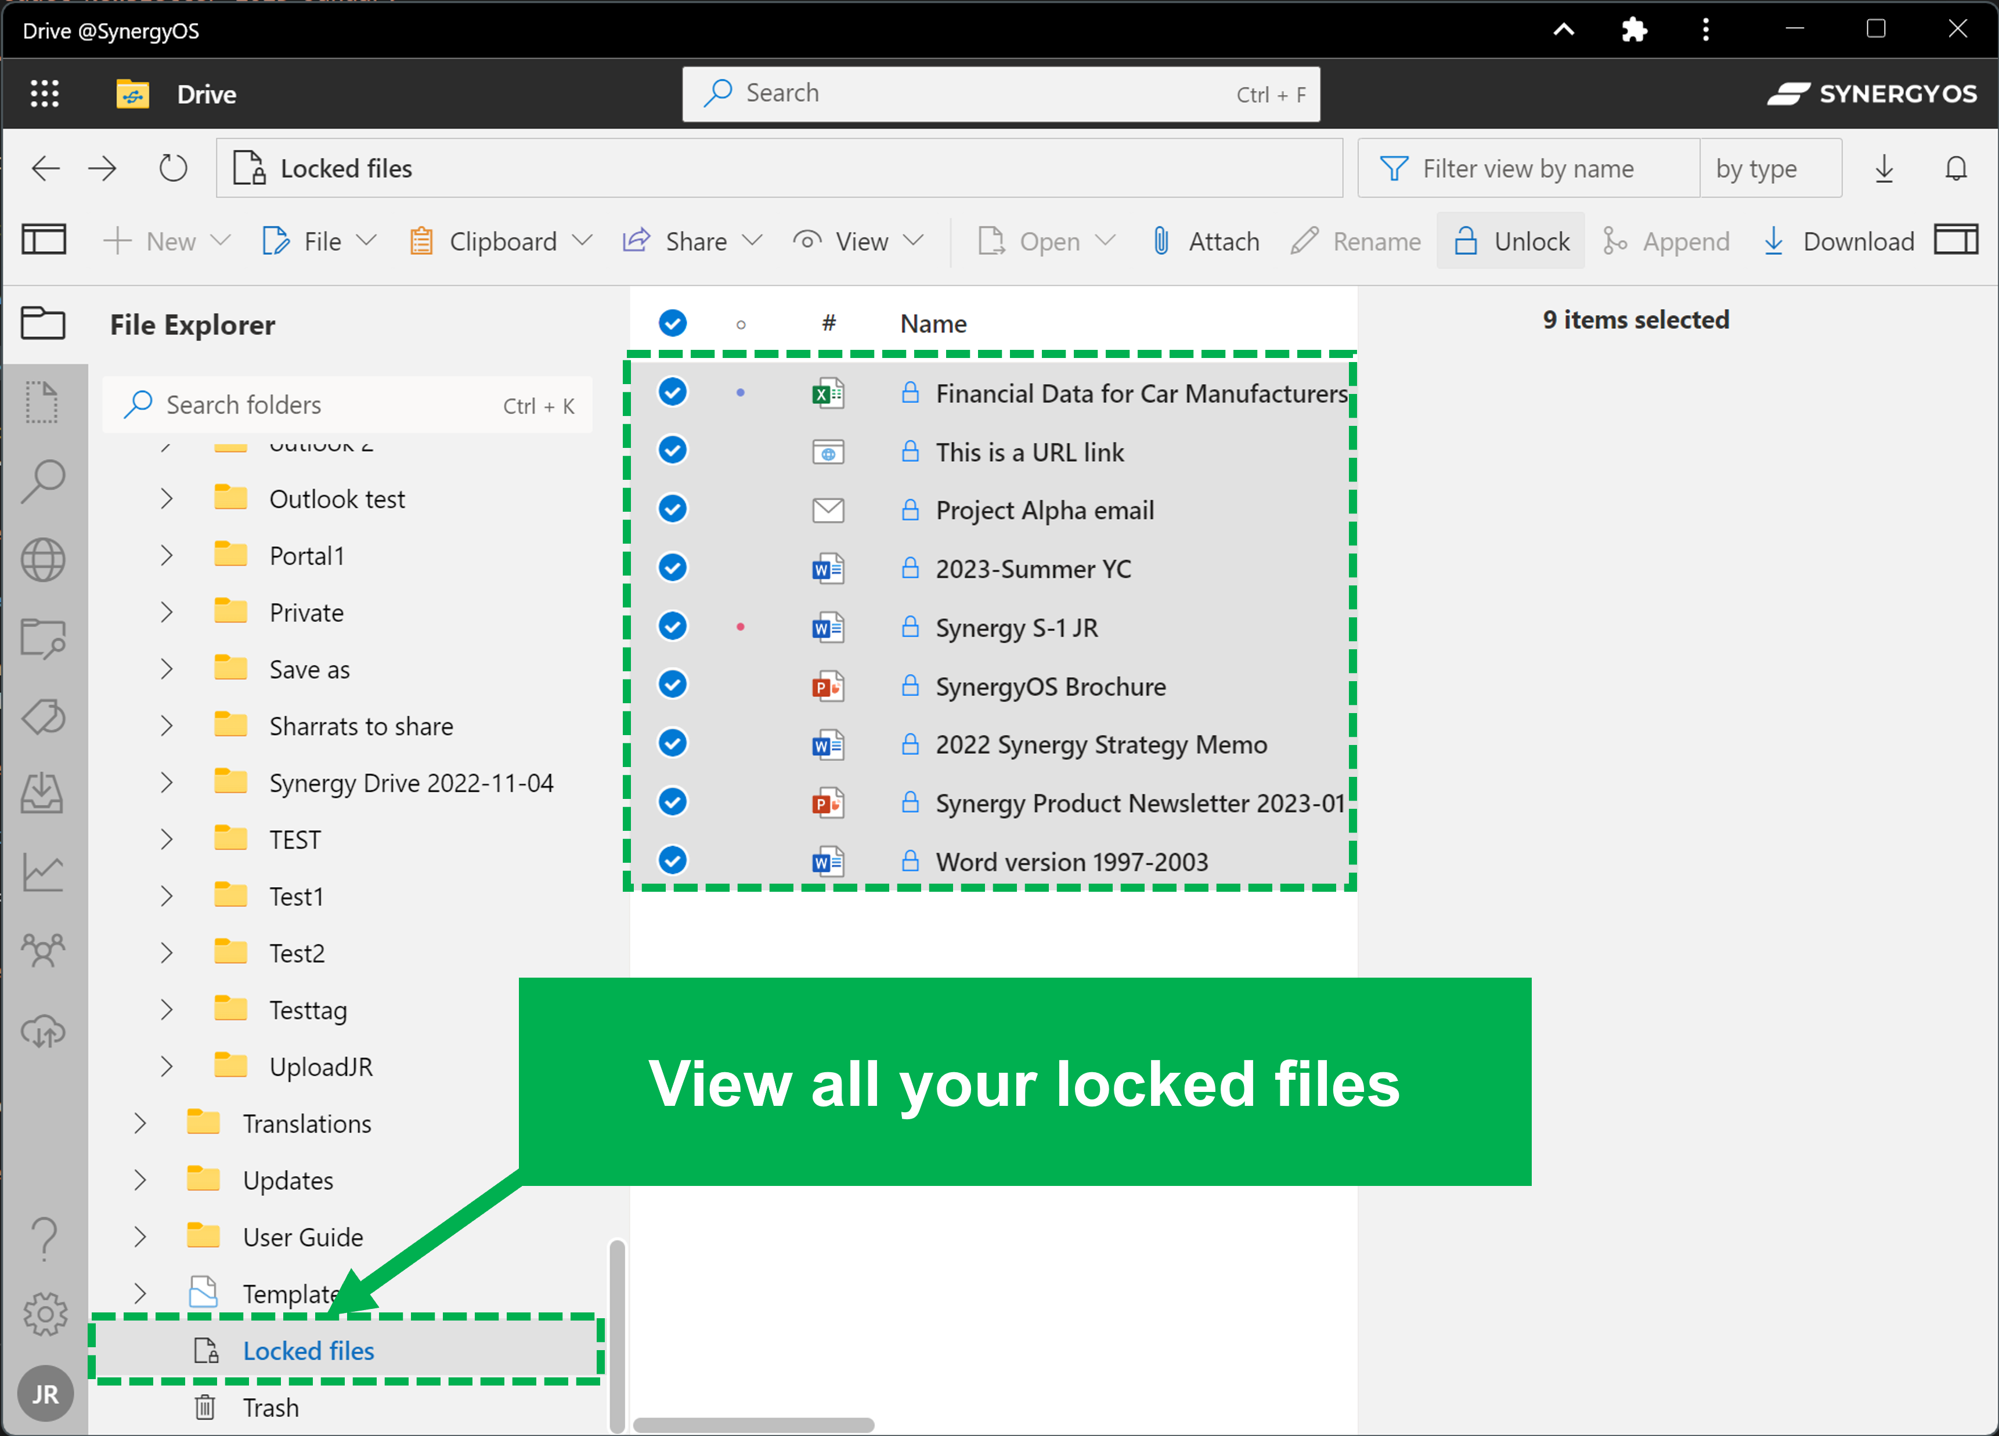Viewport: 1999px width, 1436px height.
Task: Expand the UploadJR folder
Action: pos(165,1066)
